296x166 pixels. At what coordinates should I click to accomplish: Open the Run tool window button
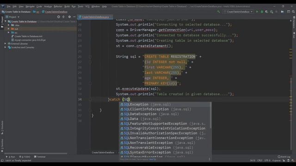point(10,157)
